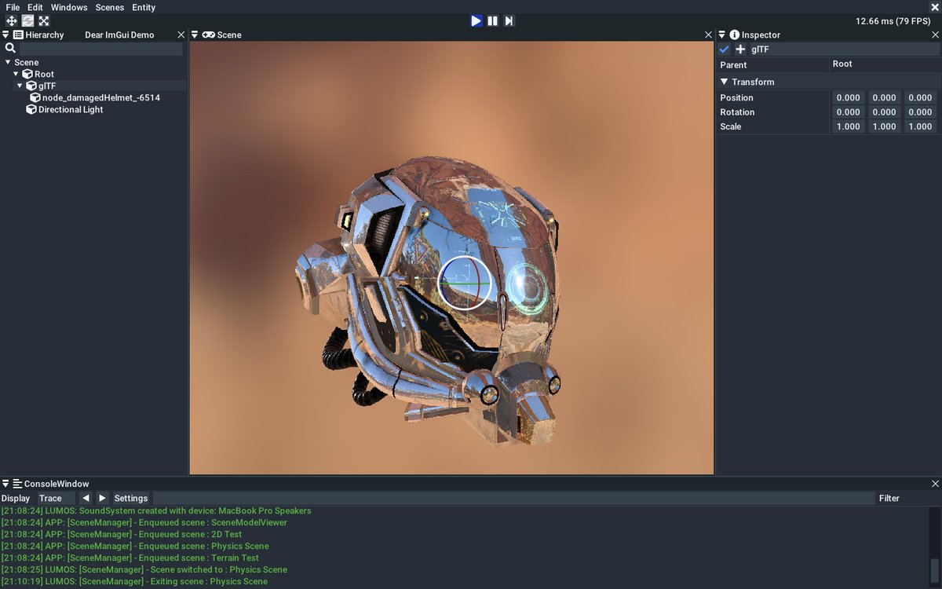Click the Position Z value field
Screen dimensions: 942x589
coord(920,98)
